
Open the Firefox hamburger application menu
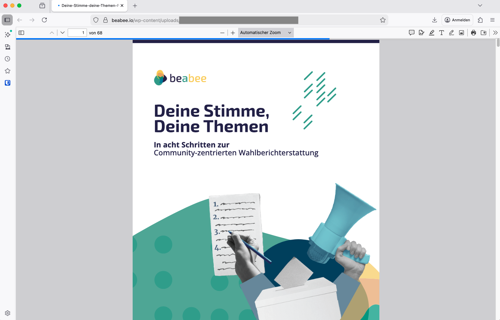pos(492,20)
